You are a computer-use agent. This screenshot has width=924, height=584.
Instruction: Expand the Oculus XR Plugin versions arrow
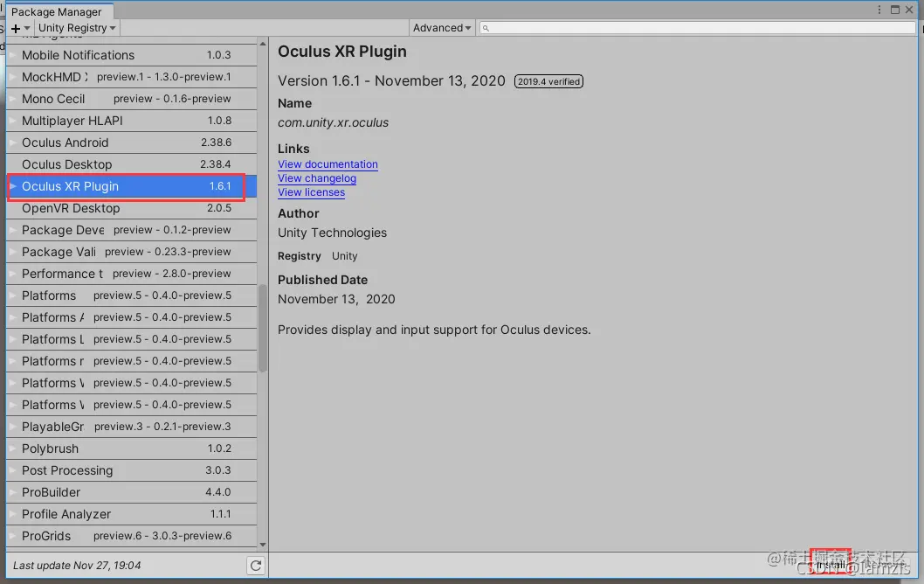pos(13,186)
